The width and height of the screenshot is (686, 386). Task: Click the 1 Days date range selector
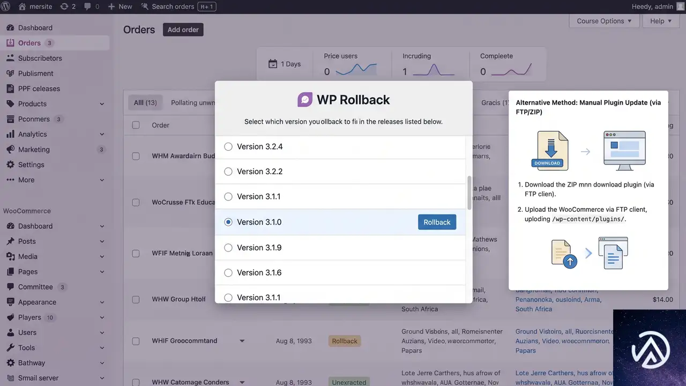285,64
